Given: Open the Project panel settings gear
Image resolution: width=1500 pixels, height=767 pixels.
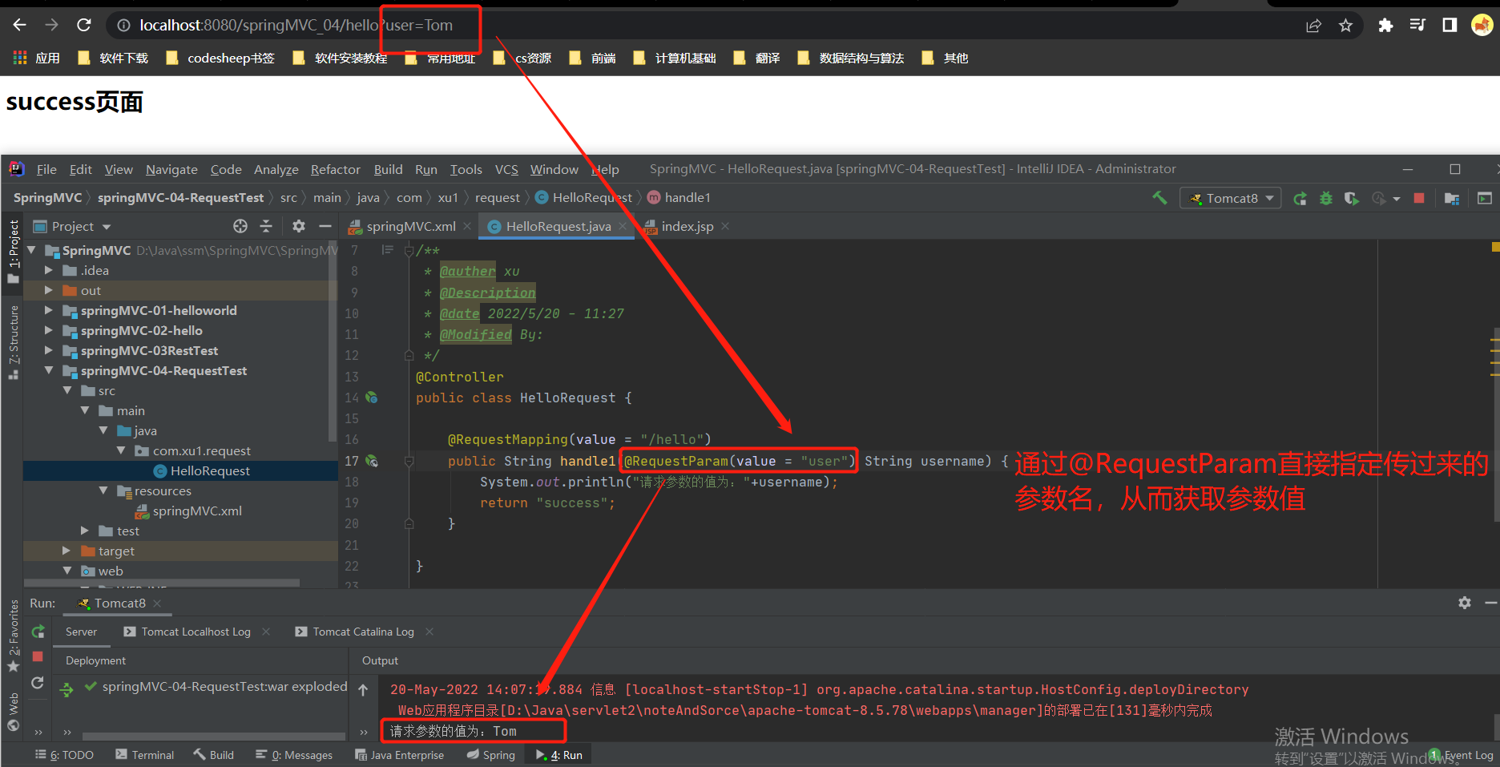Looking at the screenshot, I should (299, 226).
